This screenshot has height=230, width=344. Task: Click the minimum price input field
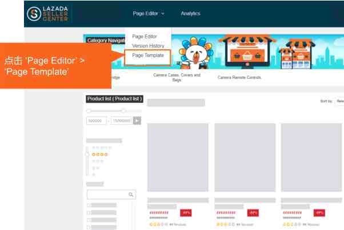97,121
